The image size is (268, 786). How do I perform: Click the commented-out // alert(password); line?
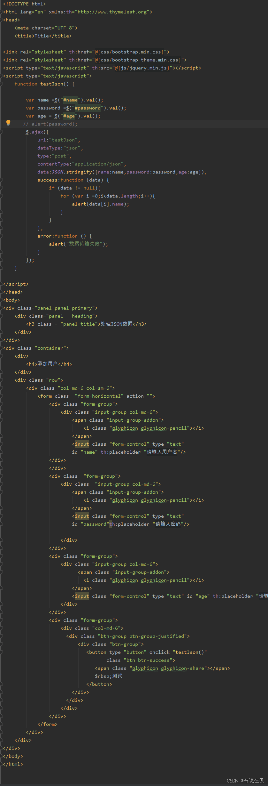coord(50,124)
